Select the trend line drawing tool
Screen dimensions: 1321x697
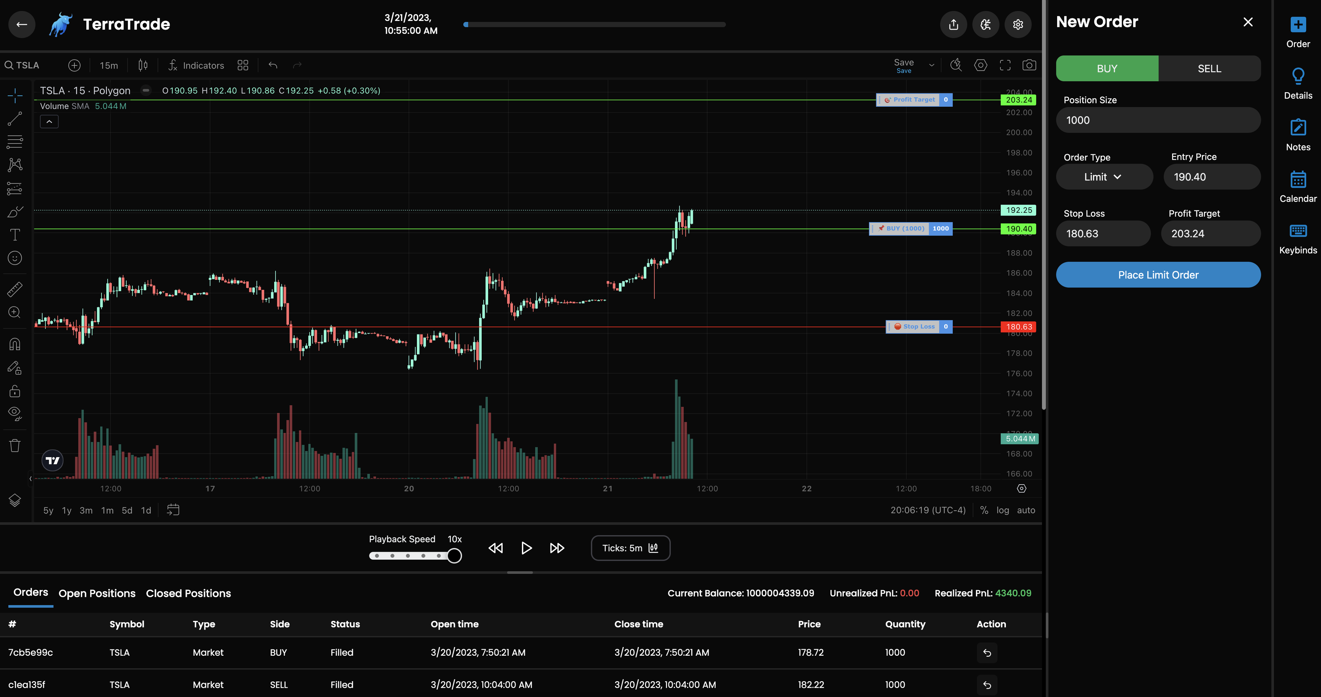14,118
